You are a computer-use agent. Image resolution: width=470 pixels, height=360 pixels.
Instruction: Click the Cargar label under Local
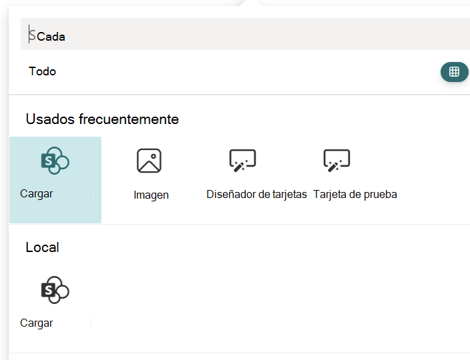pos(37,323)
